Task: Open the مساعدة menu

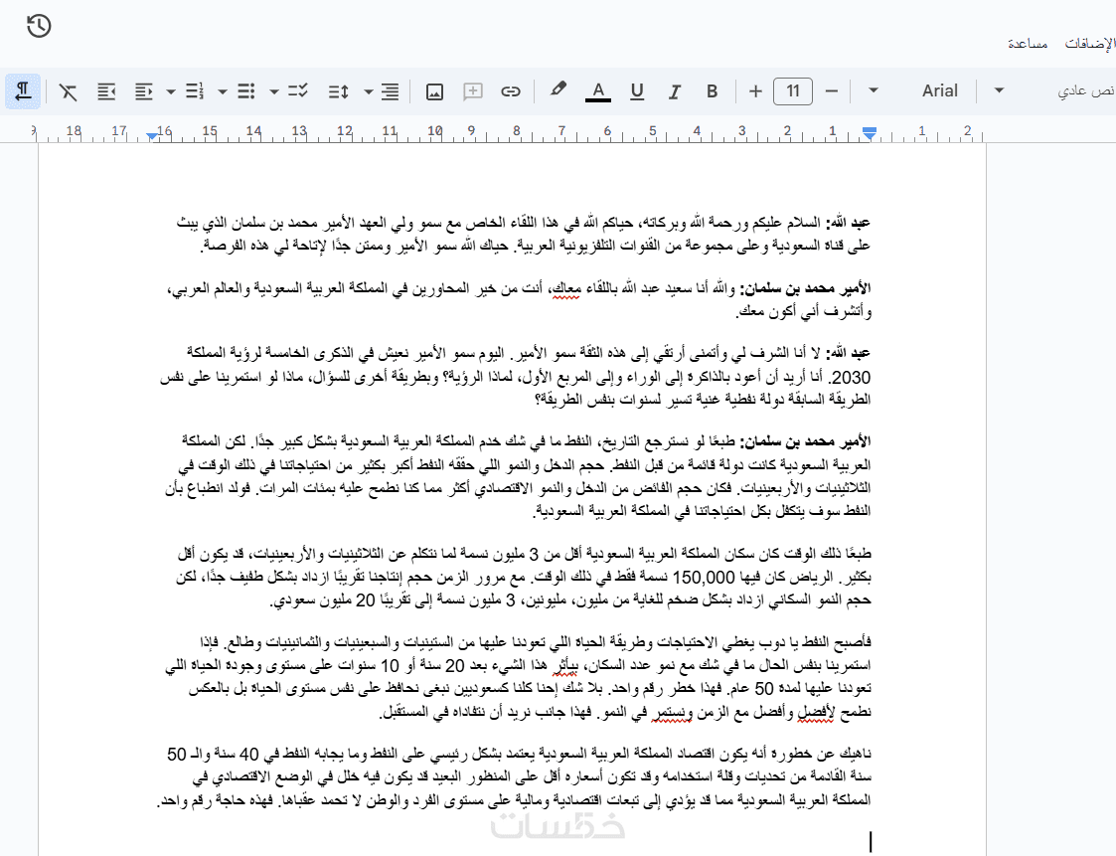Action: coord(1027,44)
